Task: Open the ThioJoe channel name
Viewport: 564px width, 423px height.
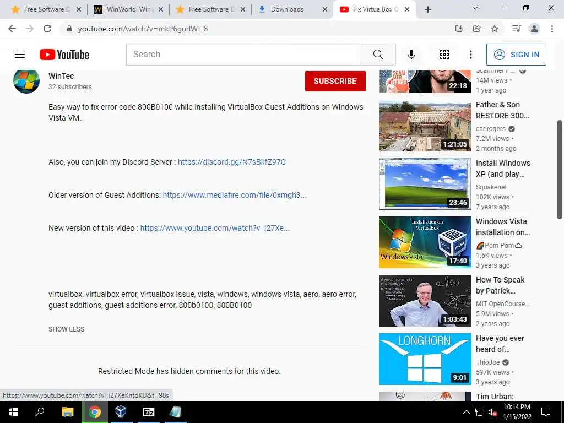Action: (488, 362)
